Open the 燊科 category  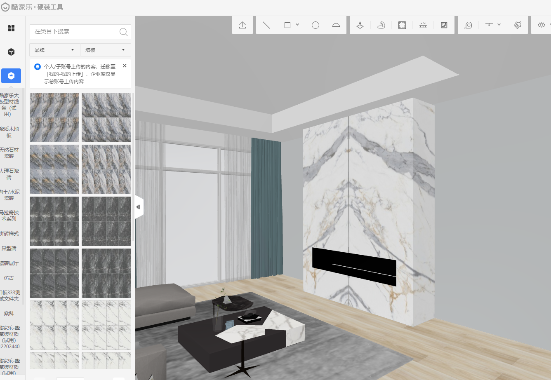click(9, 314)
